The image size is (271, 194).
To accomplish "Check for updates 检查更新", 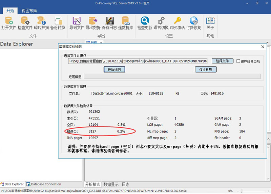I will [x=145, y=23].
